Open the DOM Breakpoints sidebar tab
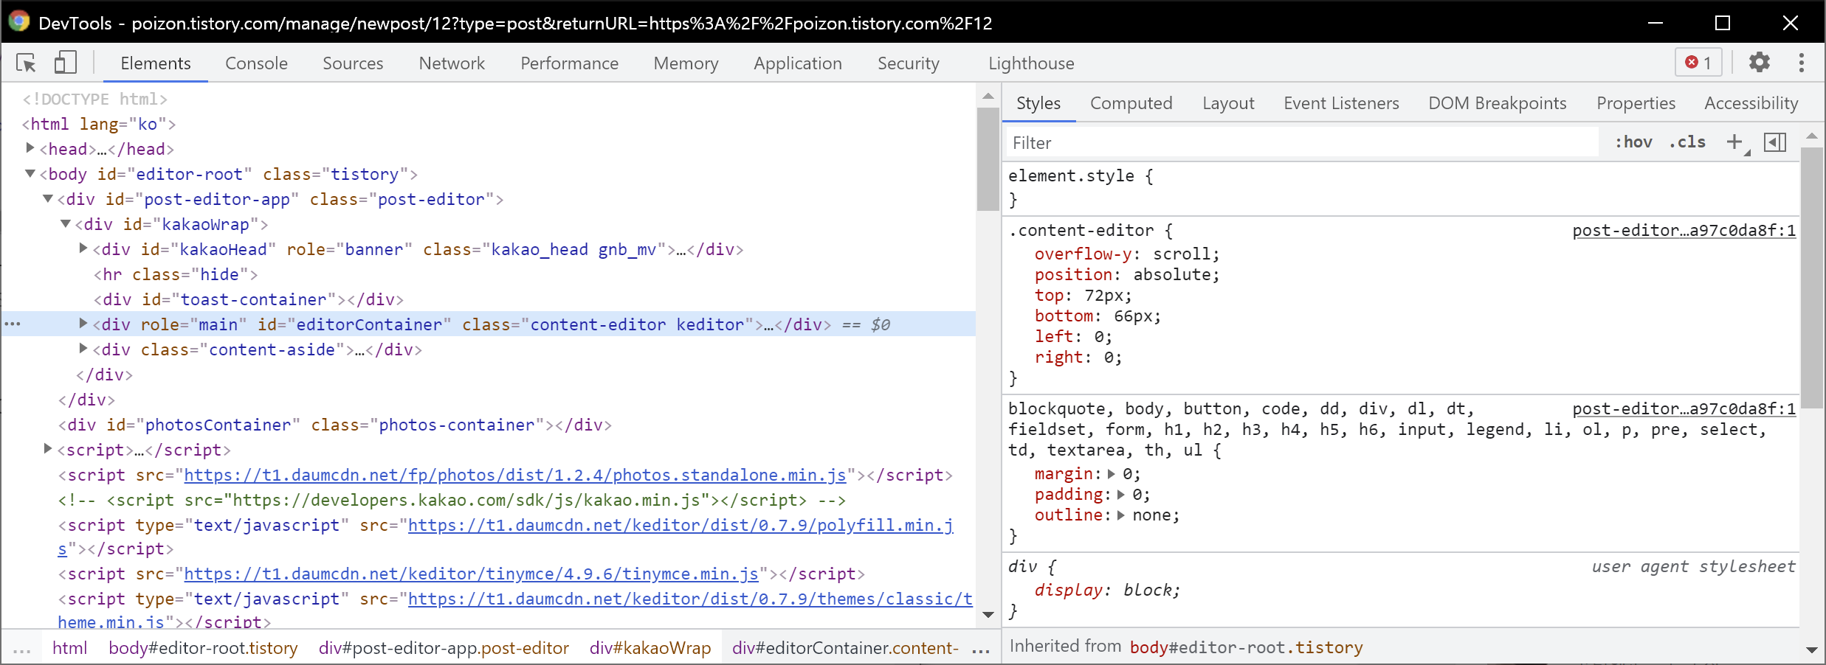 [x=1497, y=103]
